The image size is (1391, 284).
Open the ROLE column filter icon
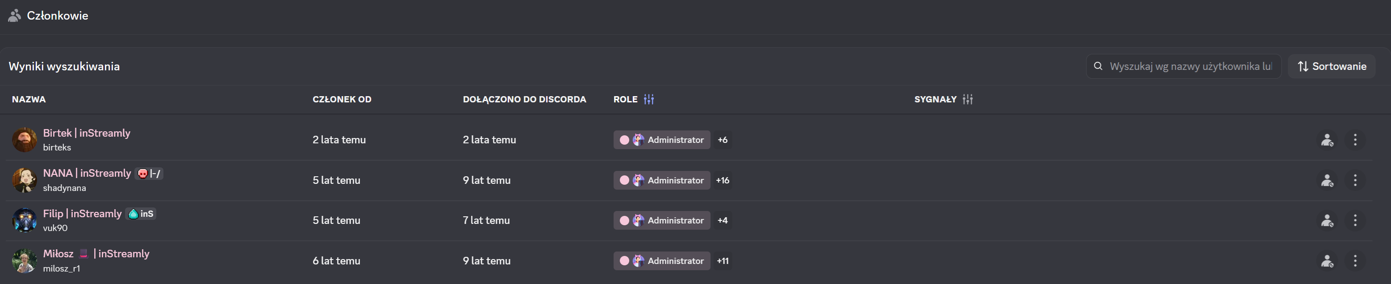click(649, 100)
